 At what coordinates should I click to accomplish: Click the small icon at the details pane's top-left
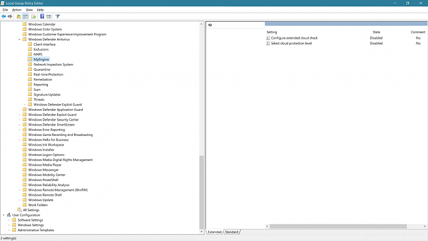[210, 25]
